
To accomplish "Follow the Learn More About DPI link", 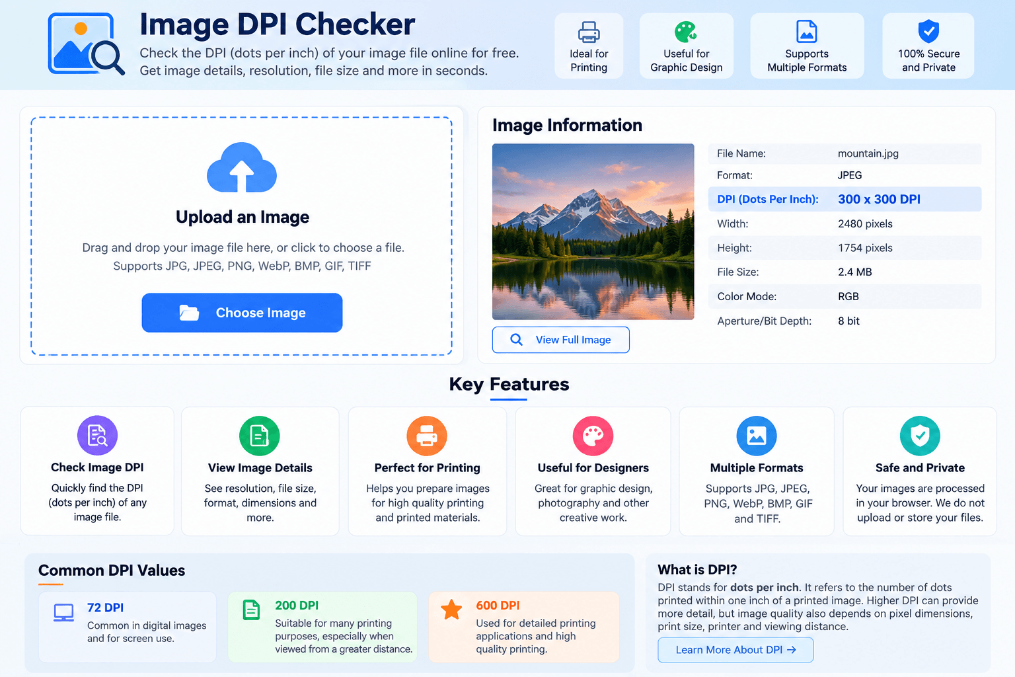I will point(735,650).
